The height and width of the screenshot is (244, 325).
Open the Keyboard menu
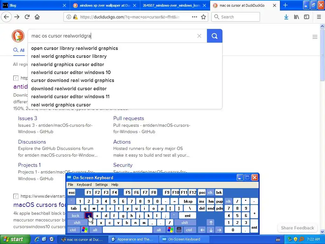[x=84, y=185]
